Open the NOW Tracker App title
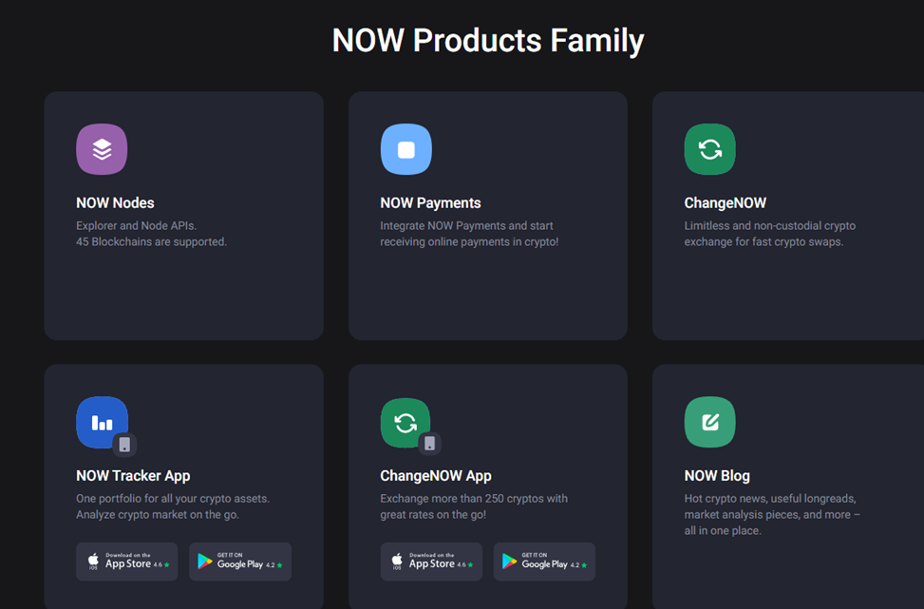Screen dimensions: 924x609 (x=133, y=476)
